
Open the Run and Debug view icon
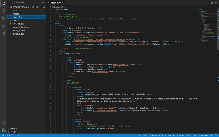click(4, 25)
